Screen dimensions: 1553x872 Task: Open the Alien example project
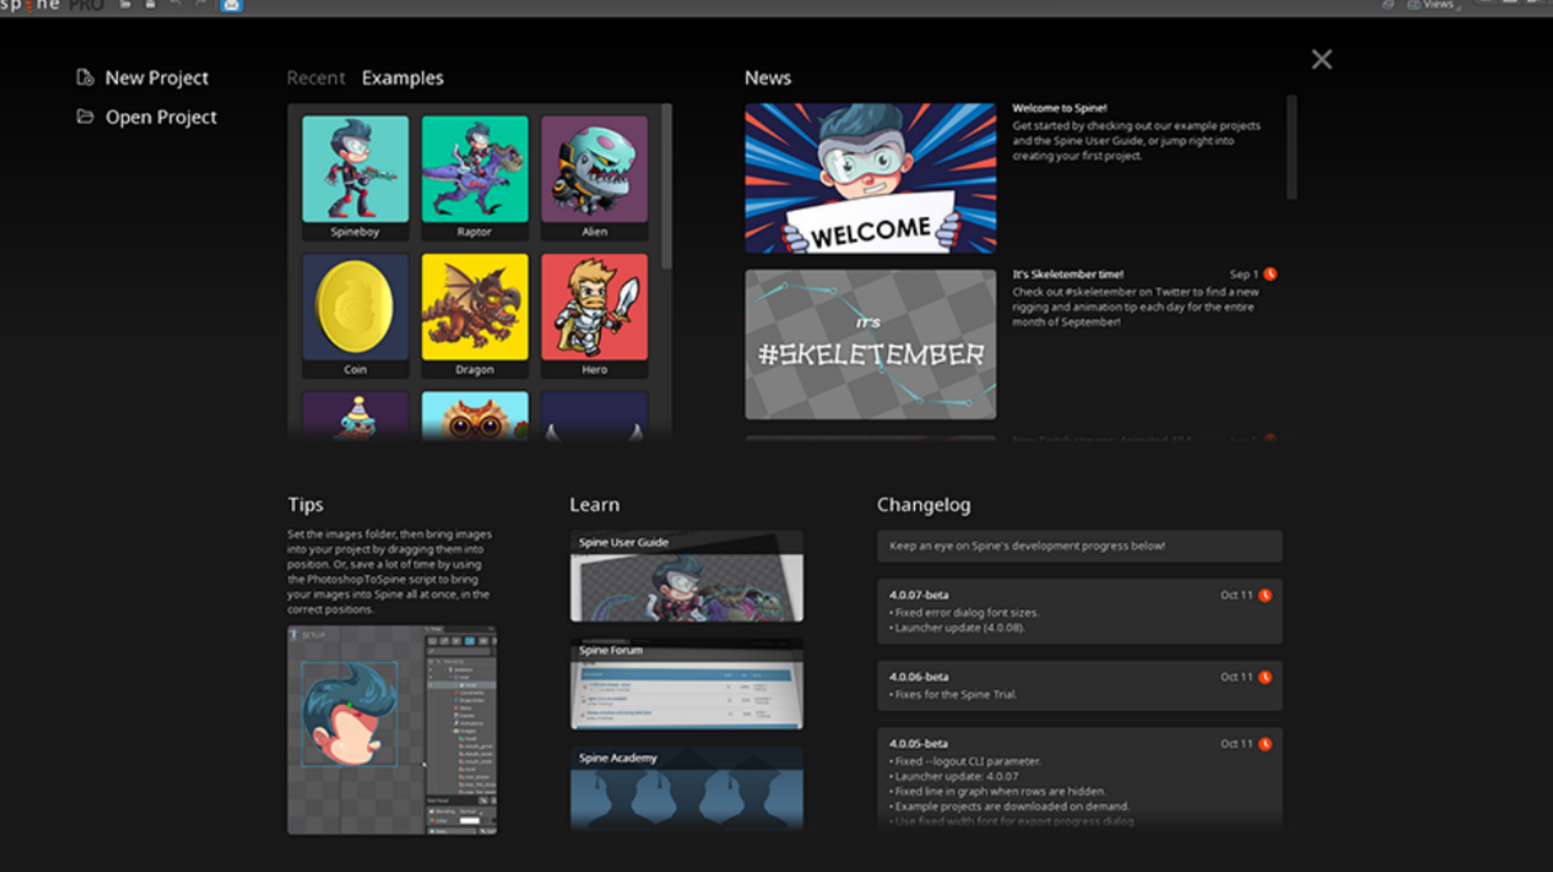coord(594,177)
